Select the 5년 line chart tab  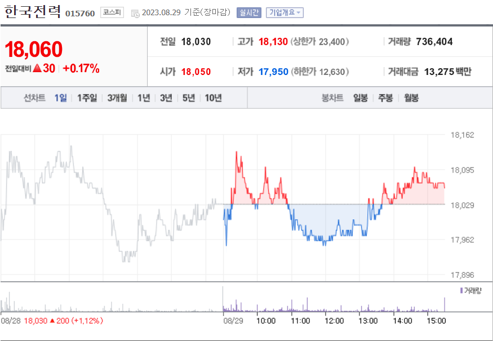[x=189, y=98]
